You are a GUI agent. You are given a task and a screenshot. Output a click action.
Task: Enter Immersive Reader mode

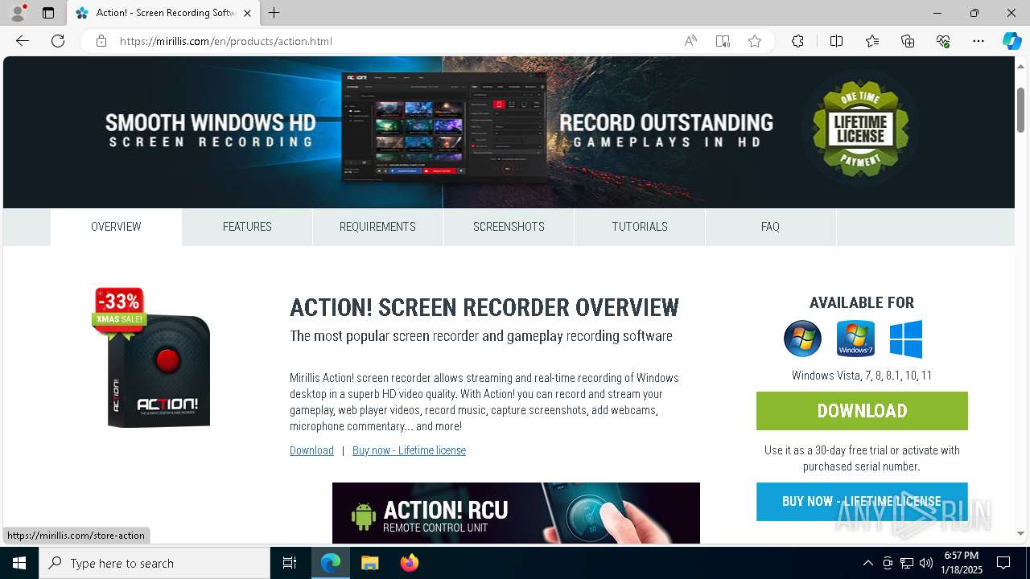pos(723,41)
